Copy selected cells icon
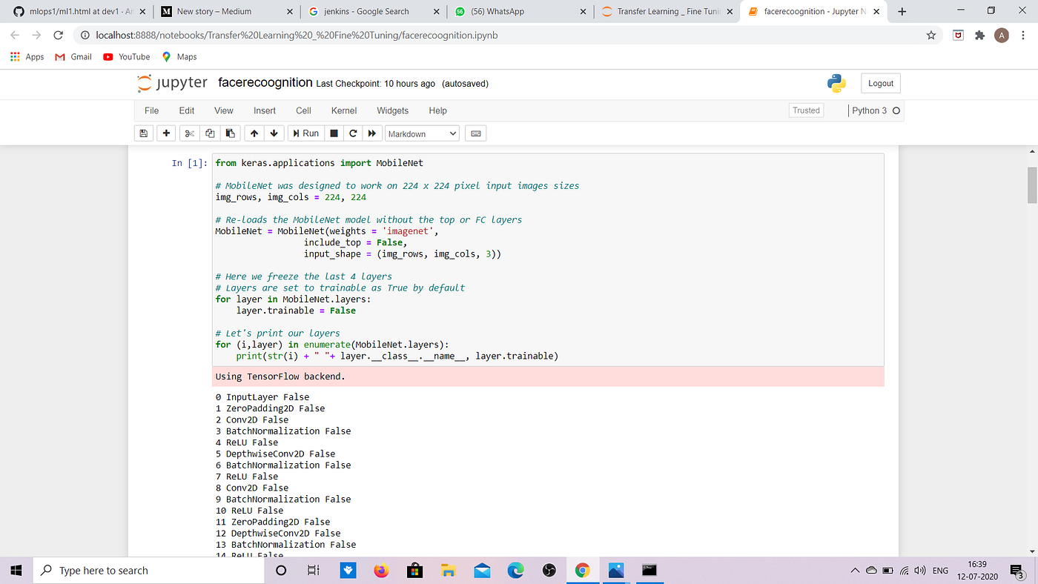This screenshot has width=1038, height=584. [x=210, y=133]
